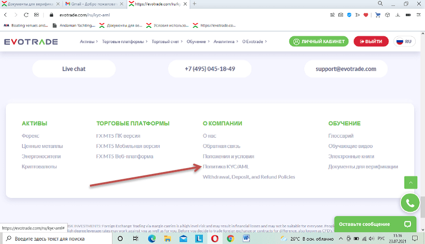The height and width of the screenshot is (244, 425).
Task: Click the browser page reload icon
Action: (25, 15)
